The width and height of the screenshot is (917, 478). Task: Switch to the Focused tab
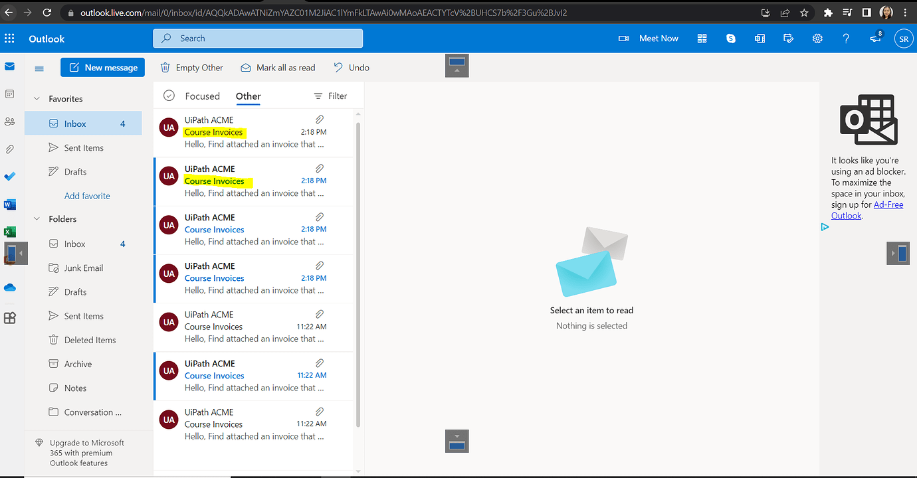coord(202,96)
